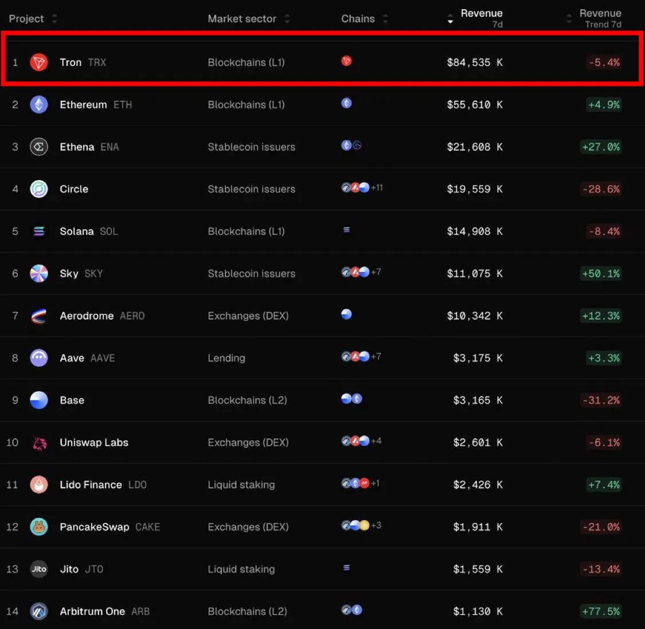The width and height of the screenshot is (645, 629).
Task: Click Tron's $84,535 K revenue
Action: (475, 62)
